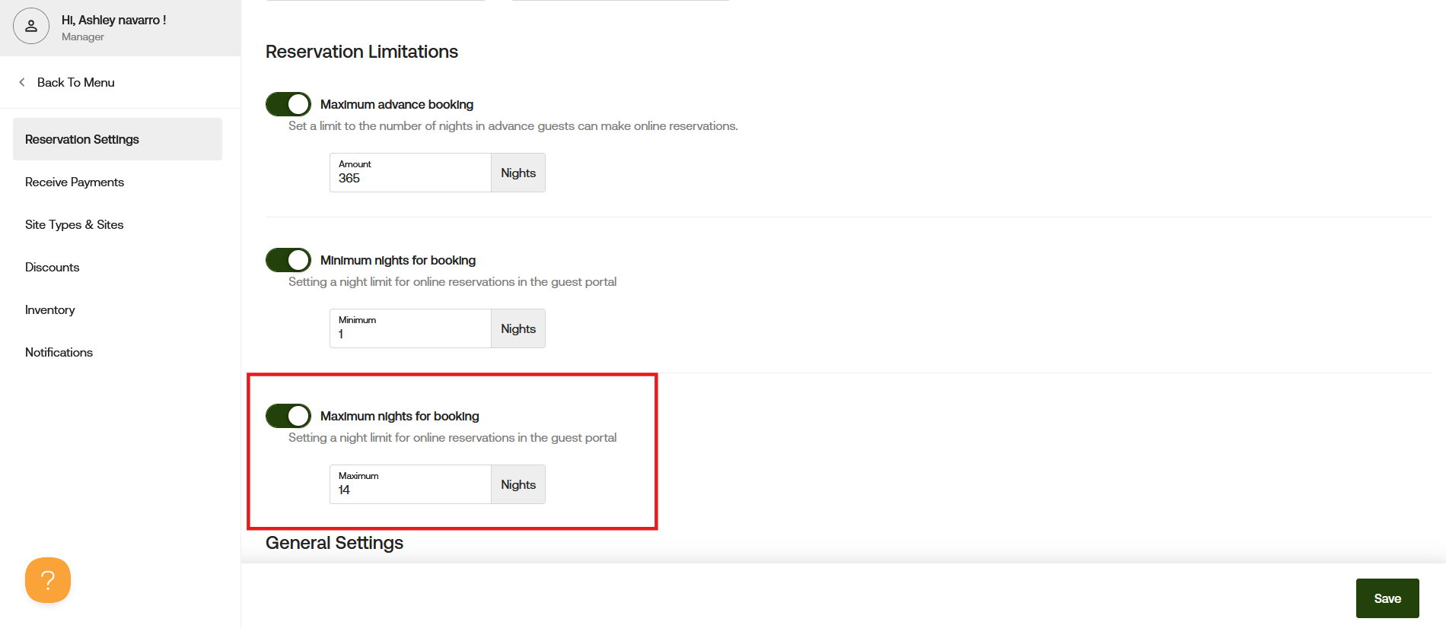
Task: Save the reservation settings
Action: point(1387,598)
